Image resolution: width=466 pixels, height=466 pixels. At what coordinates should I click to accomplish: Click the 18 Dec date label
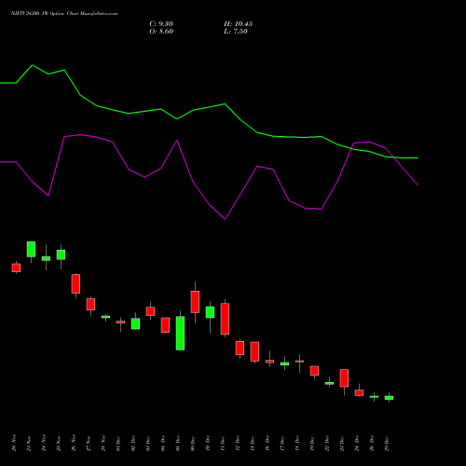click(x=297, y=443)
